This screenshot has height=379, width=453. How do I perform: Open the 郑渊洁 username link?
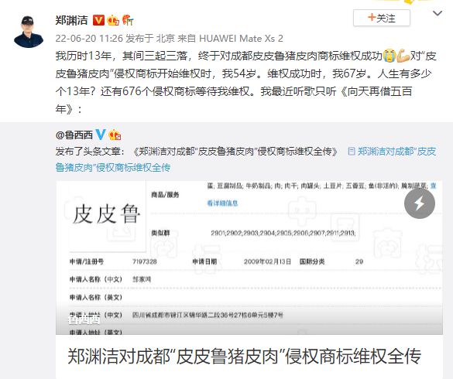pyautogui.click(x=72, y=20)
